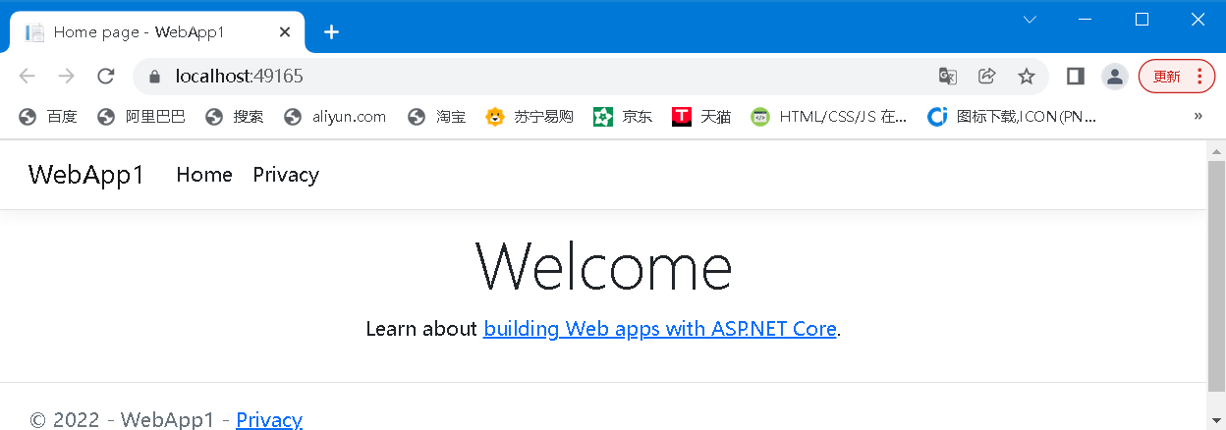Click the share page icon
Image resolution: width=1226 pixels, height=430 pixels.
pos(986,77)
